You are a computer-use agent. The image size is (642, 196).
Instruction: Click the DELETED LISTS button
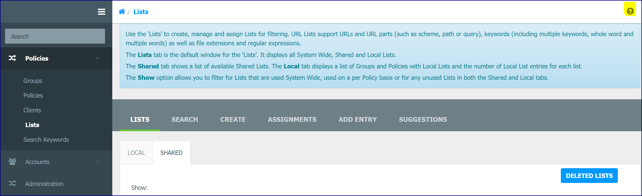(589, 176)
